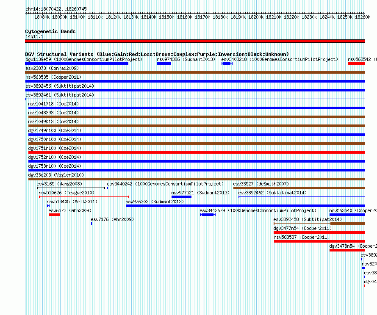Click dgv1753n100 (Coe2014) label
Viewport: 377px width, 315px height.
pos(55,166)
